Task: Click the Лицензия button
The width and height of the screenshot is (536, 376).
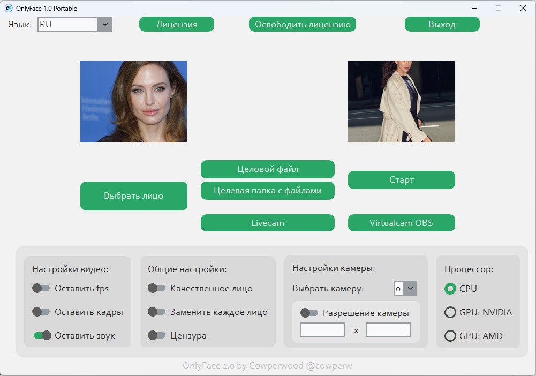Action: (x=177, y=24)
